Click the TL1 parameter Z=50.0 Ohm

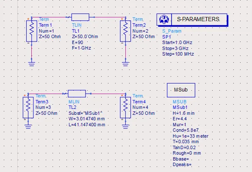[85, 37]
